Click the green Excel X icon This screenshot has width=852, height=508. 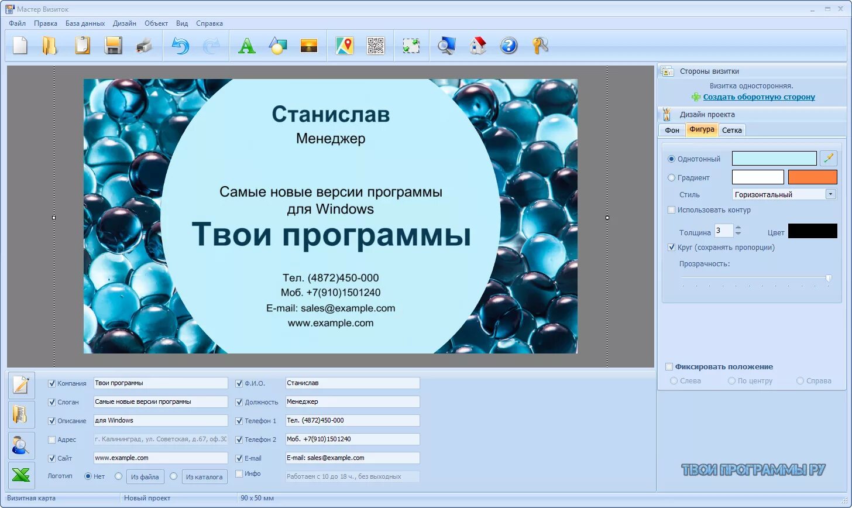pyautogui.click(x=21, y=475)
